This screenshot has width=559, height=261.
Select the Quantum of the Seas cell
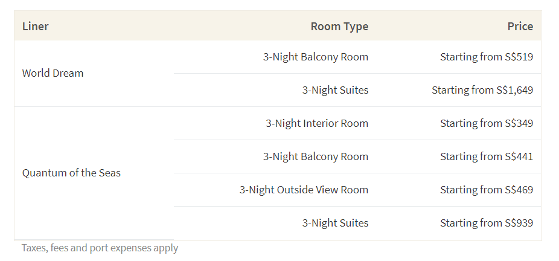click(x=71, y=173)
